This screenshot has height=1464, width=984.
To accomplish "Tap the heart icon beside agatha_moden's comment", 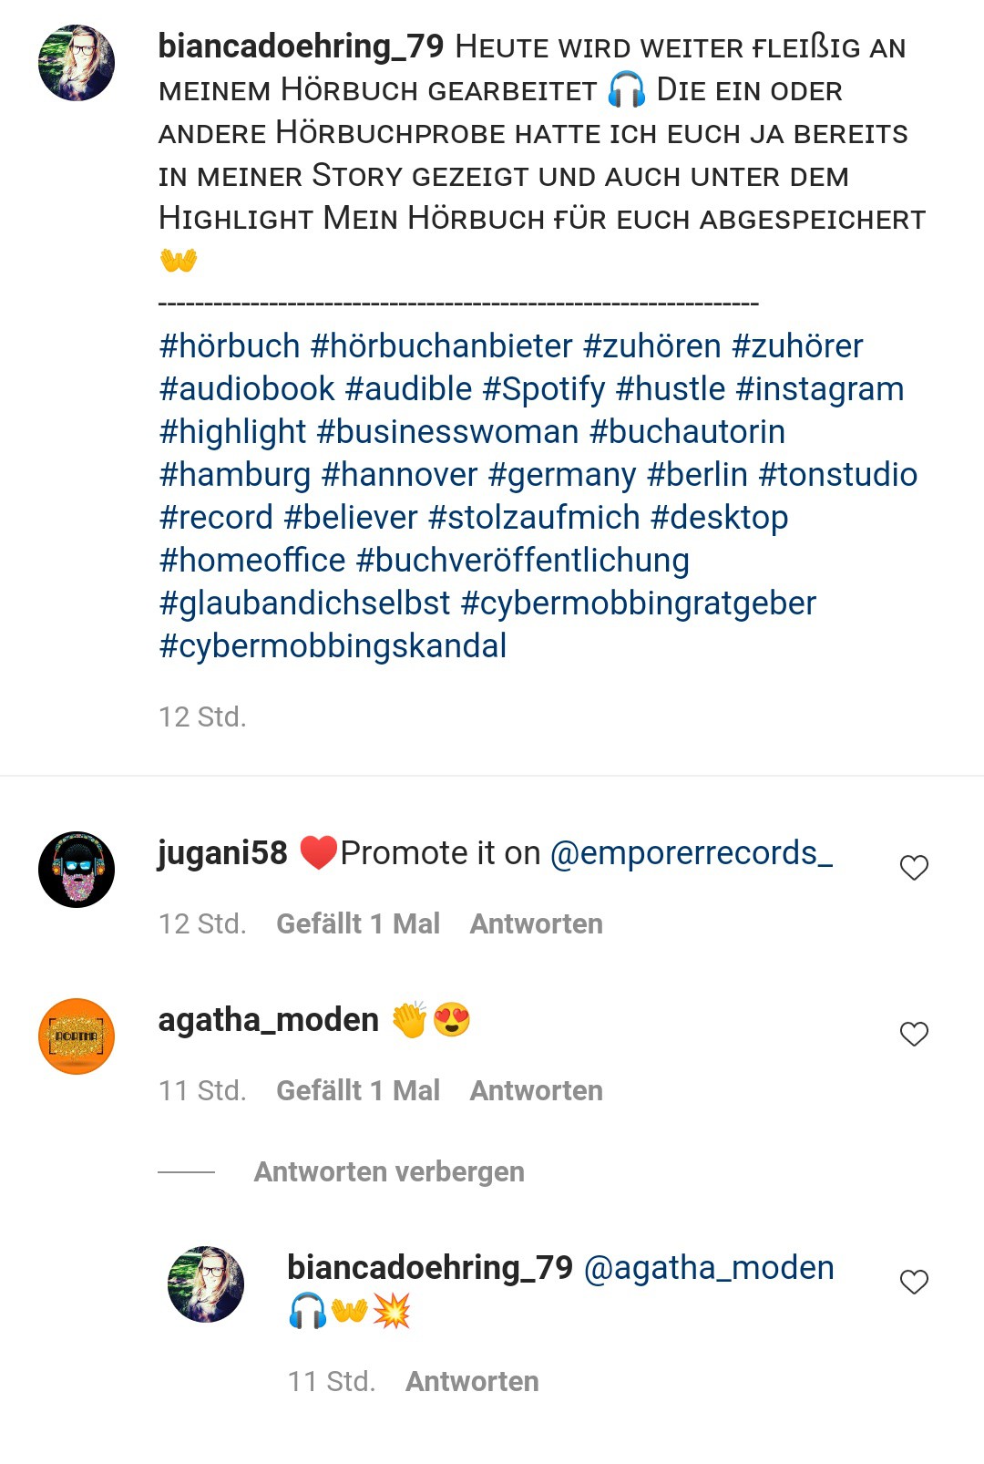I will point(914,1034).
